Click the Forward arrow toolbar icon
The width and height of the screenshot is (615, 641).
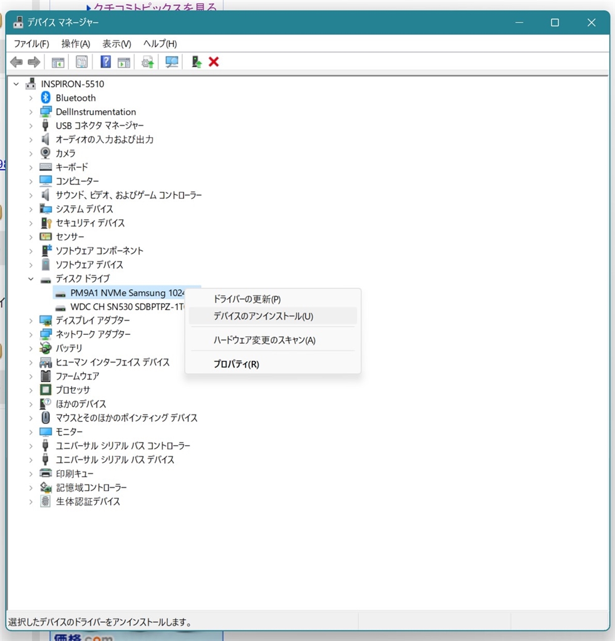pos(34,62)
